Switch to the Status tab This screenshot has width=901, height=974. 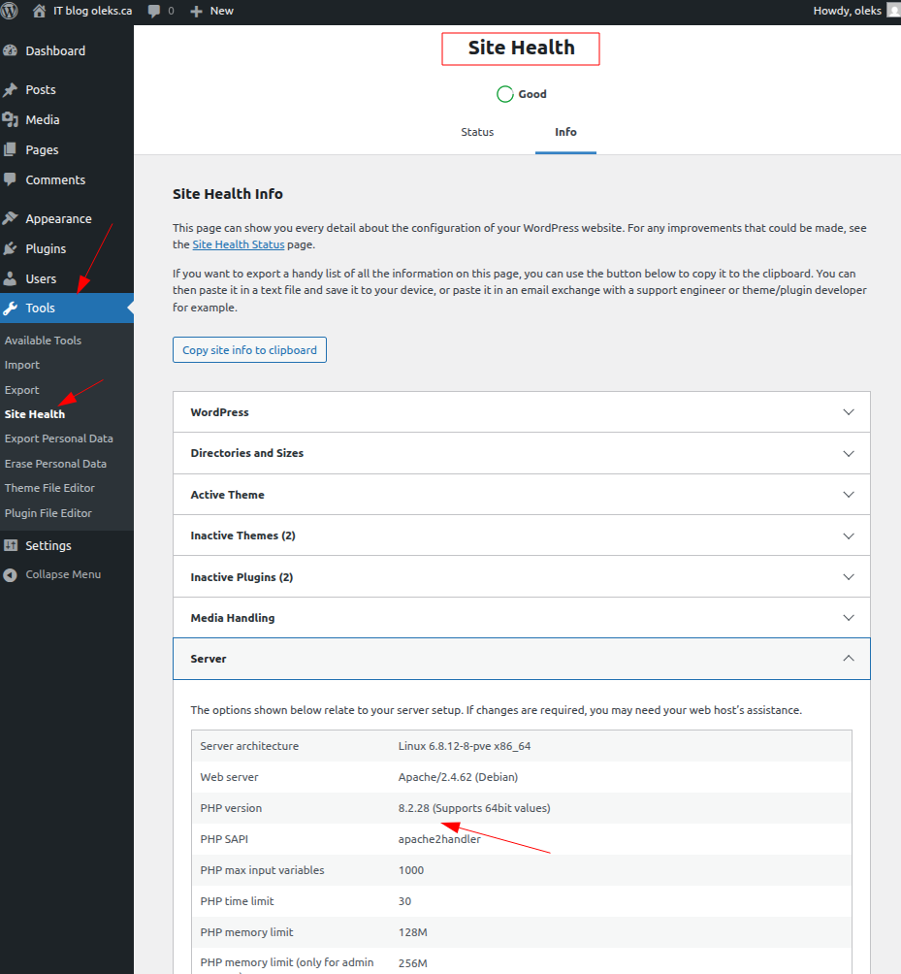tap(477, 132)
